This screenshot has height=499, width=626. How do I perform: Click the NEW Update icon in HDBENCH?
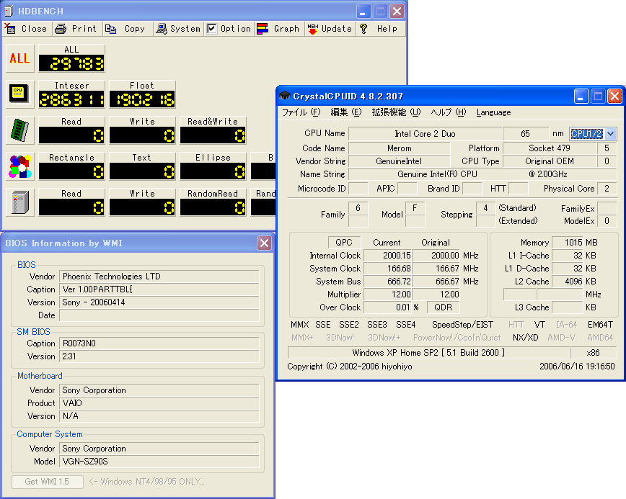coord(312,29)
